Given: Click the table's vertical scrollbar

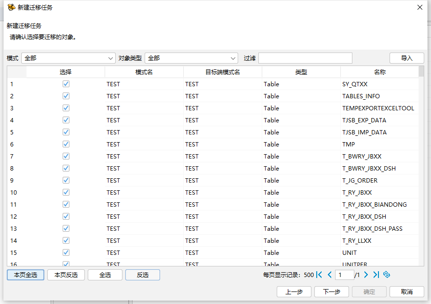Looking at the screenshot, I should click(x=421, y=166).
